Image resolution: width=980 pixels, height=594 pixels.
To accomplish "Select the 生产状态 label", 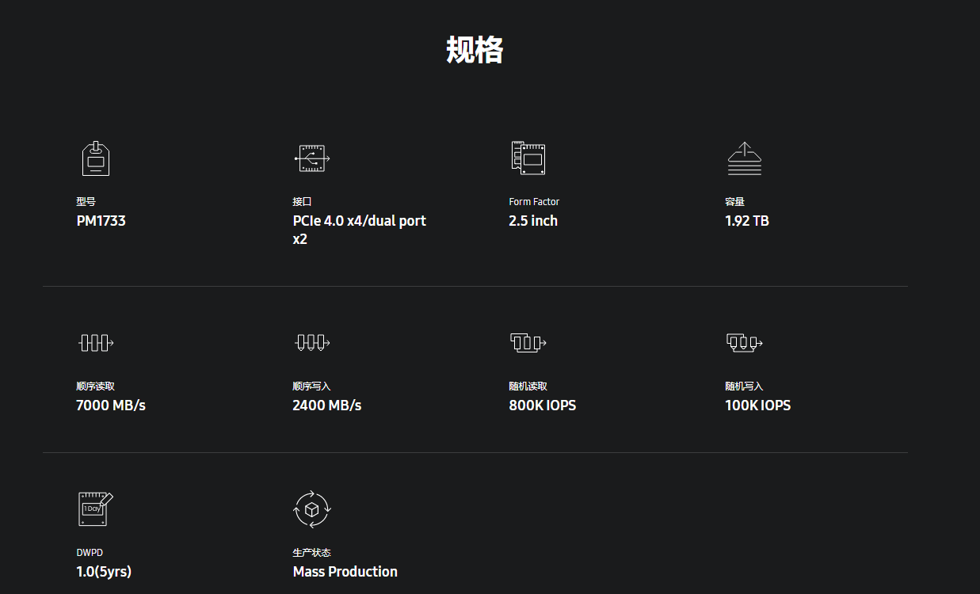I will pyautogui.click(x=312, y=553).
